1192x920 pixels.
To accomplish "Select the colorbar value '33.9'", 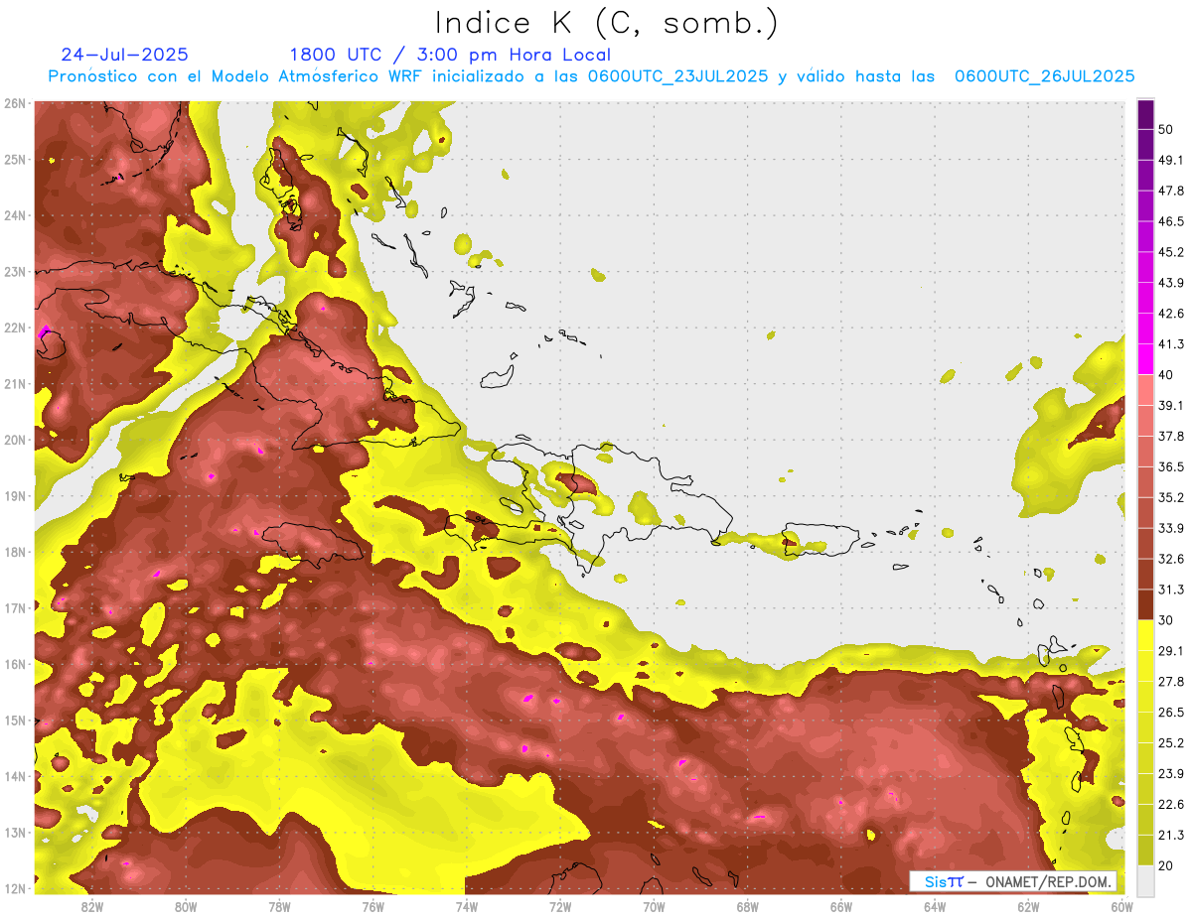I will (x=1170, y=528).
